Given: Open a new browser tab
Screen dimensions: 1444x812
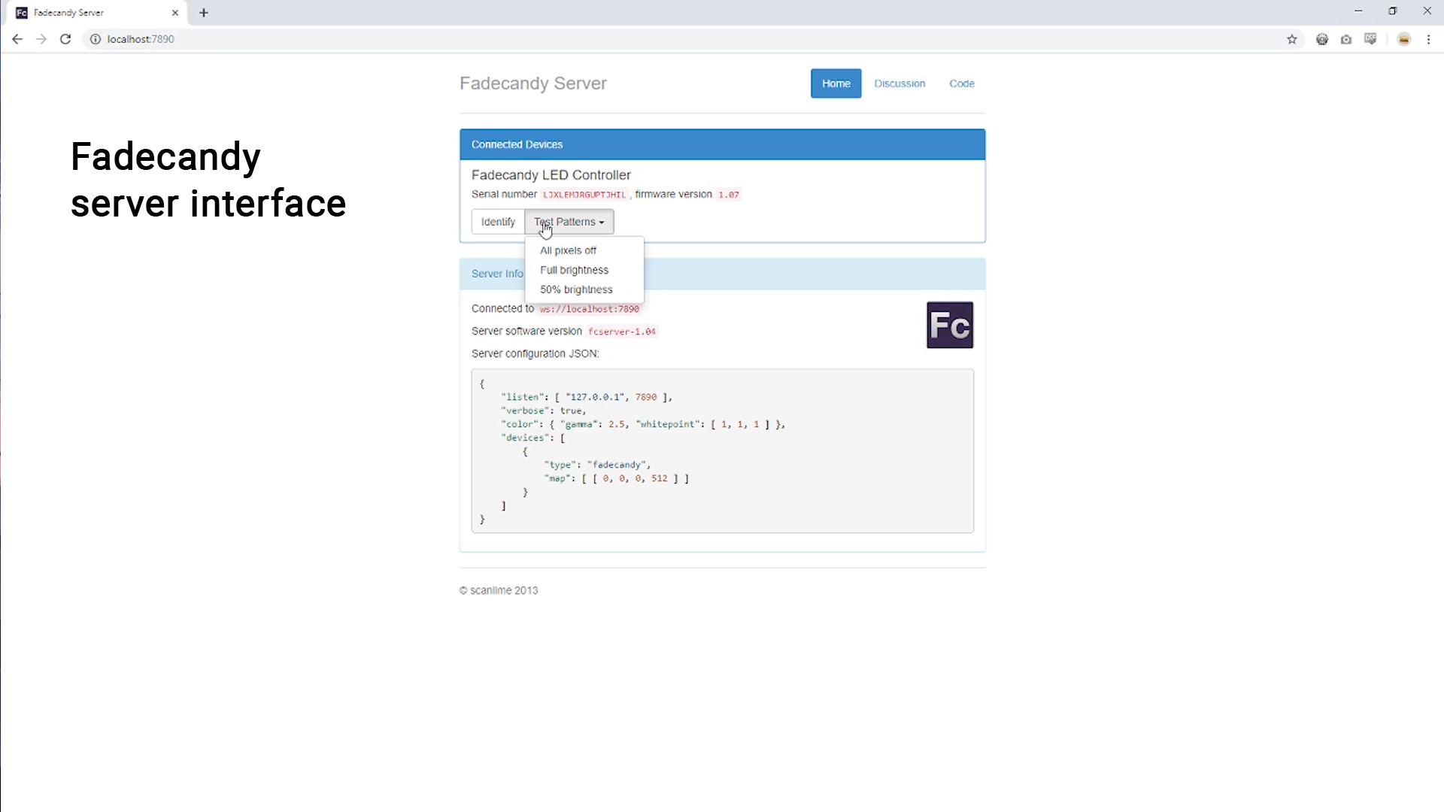Looking at the screenshot, I should (204, 13).
